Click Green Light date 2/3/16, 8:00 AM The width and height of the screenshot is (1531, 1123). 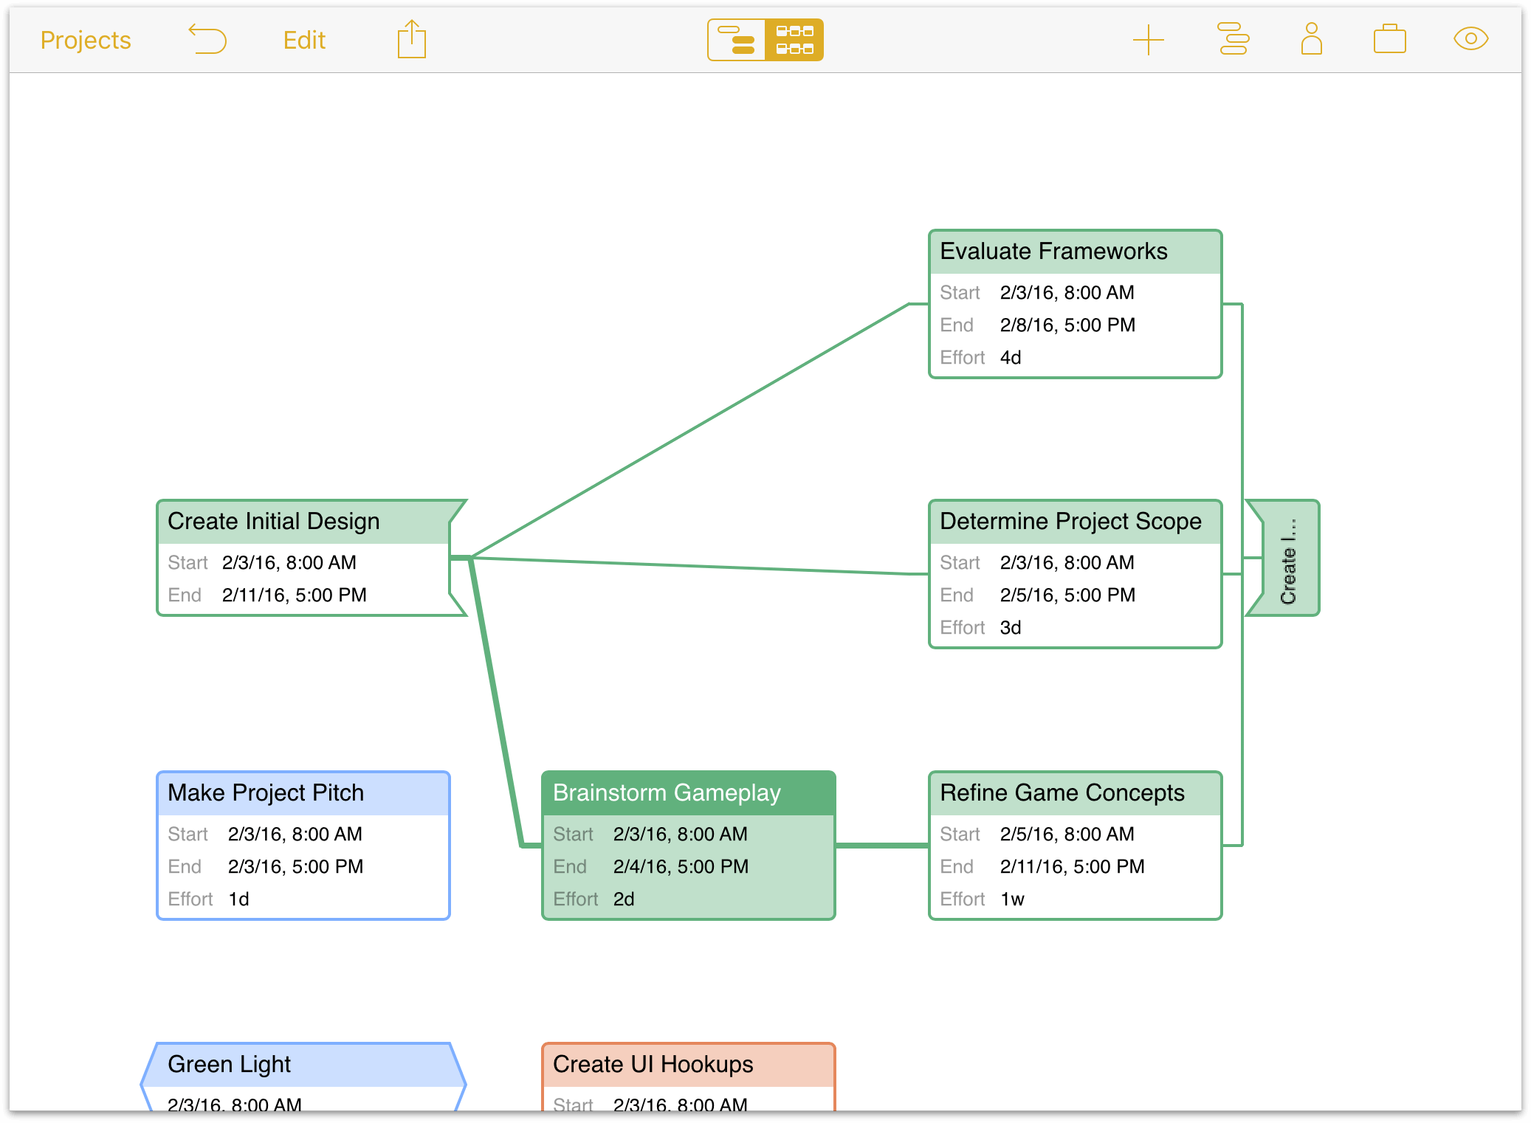[235, 1105]
